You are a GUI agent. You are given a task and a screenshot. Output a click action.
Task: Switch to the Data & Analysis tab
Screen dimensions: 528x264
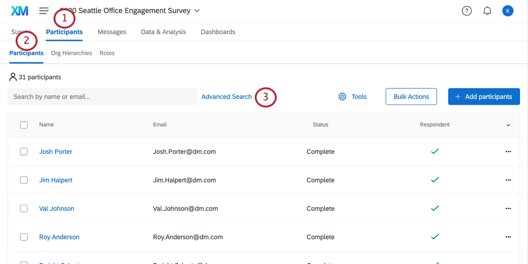pos(163,32)
